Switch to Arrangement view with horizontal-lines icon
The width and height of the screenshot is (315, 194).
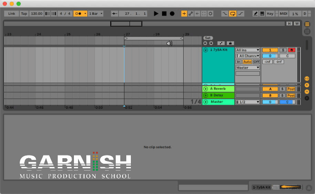[307, 24]
